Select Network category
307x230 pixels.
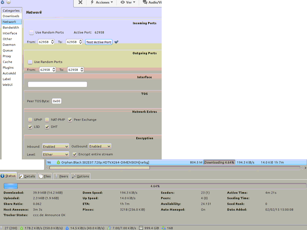[x=11, y=22]
